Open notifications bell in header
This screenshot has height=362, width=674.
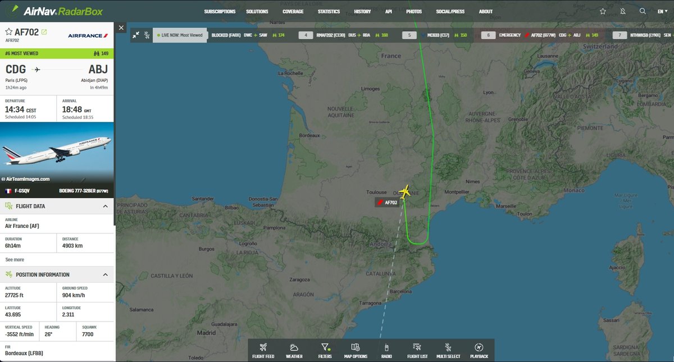(622, 11)
